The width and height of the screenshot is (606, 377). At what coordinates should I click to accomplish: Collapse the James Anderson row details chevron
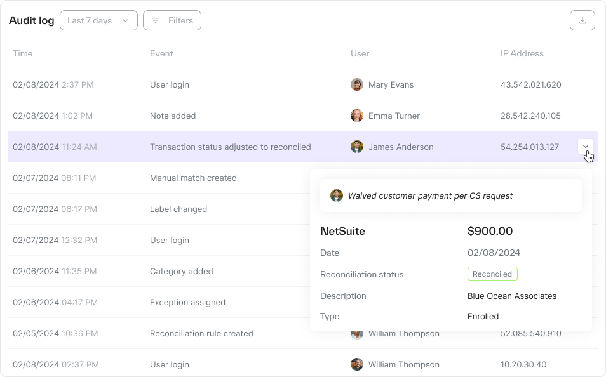tap(586, 147)
